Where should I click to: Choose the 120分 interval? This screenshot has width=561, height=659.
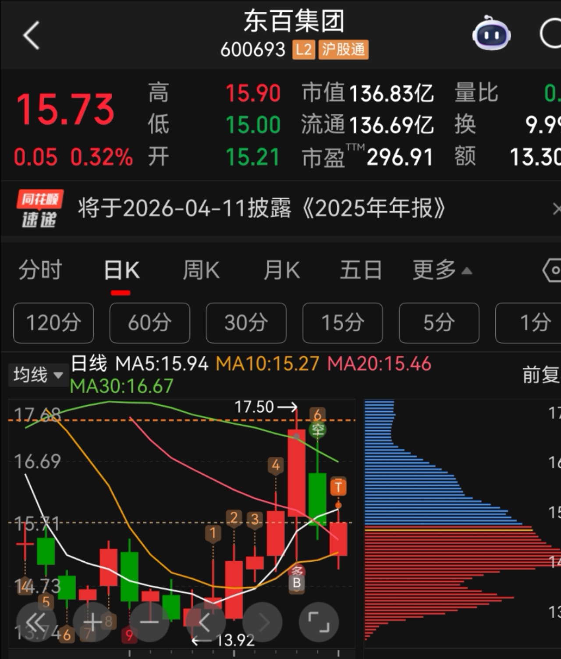point(53,323)
